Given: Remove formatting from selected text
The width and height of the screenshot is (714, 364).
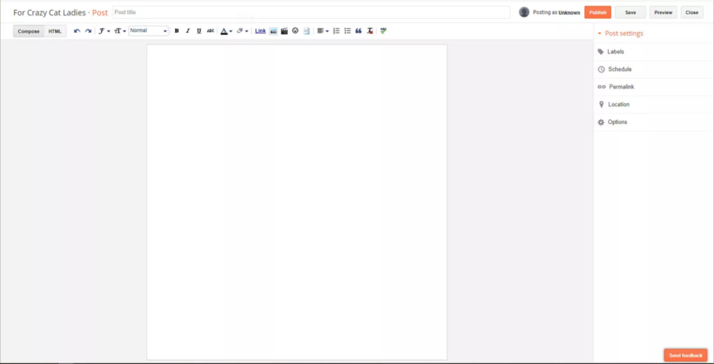Looking at the screenshot, I should pyautogui.click(x=370, y=31).
